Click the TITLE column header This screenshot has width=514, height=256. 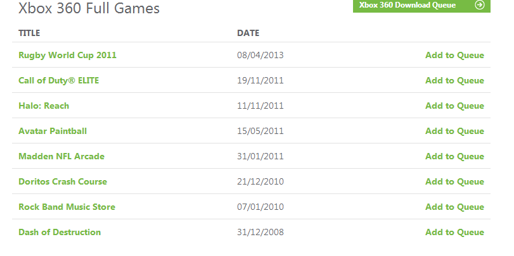point(29,33)
